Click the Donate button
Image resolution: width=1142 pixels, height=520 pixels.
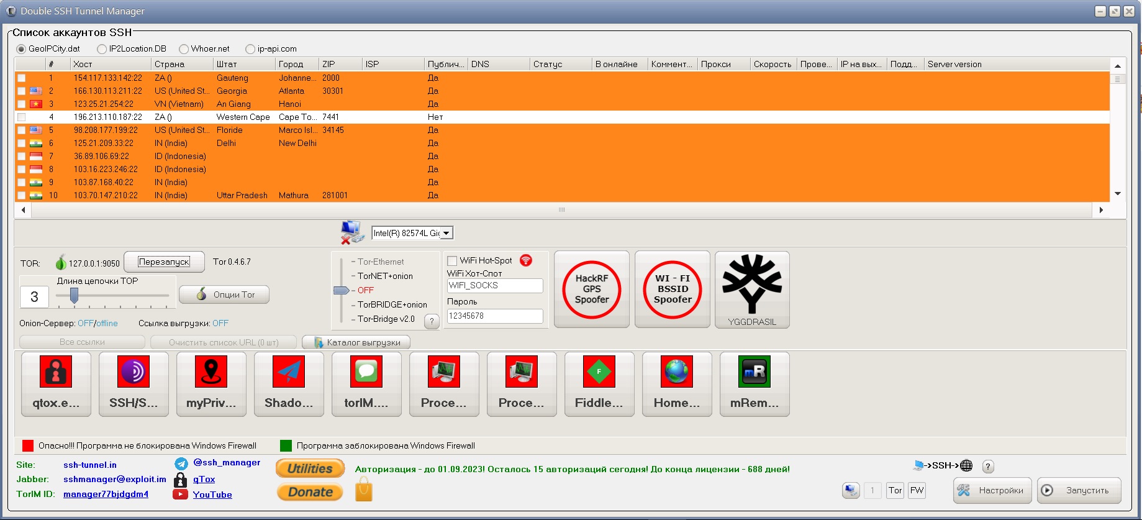pyautogui.click(x=310, y=492)
